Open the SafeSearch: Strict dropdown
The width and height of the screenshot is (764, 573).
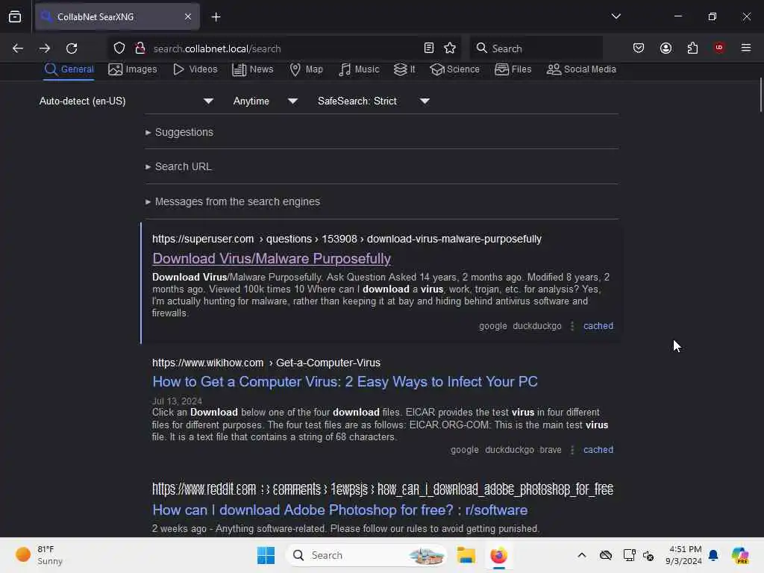pos(373,101)
